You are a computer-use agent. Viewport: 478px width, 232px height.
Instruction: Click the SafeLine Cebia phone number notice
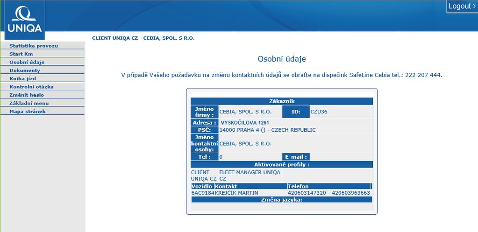click(282, 75)
